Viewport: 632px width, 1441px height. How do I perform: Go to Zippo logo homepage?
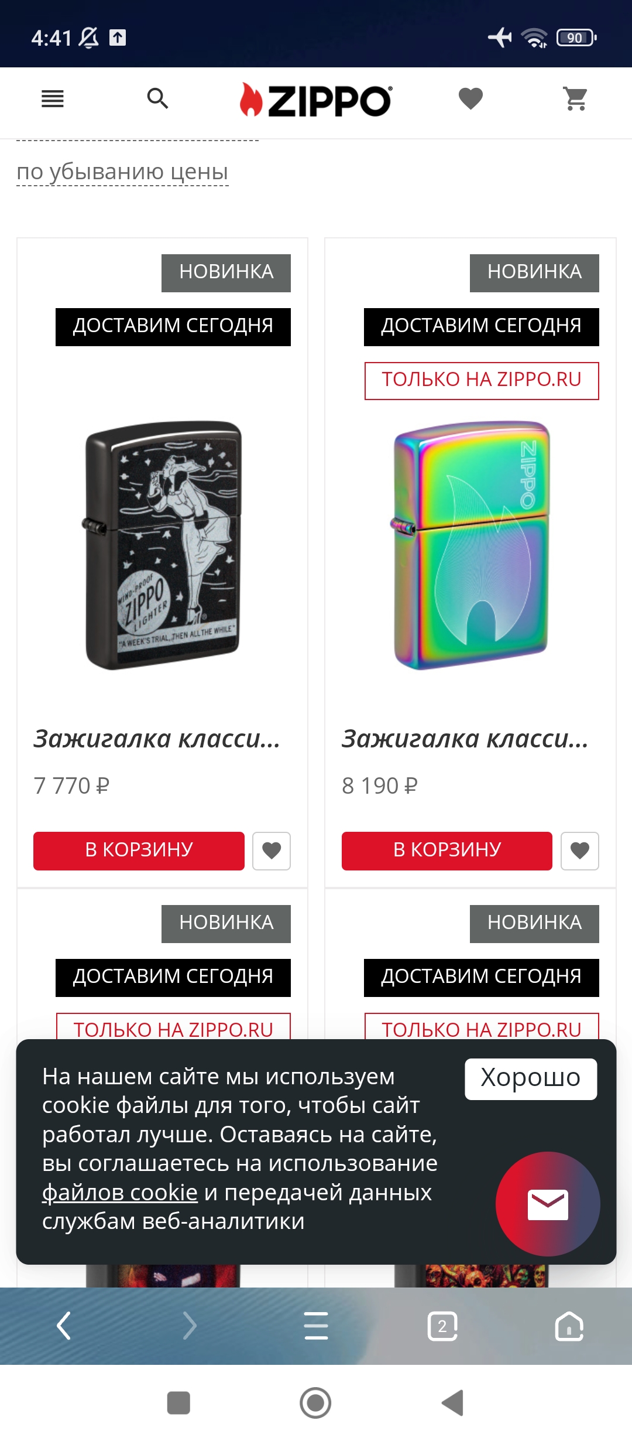click(x=316, y=100)
